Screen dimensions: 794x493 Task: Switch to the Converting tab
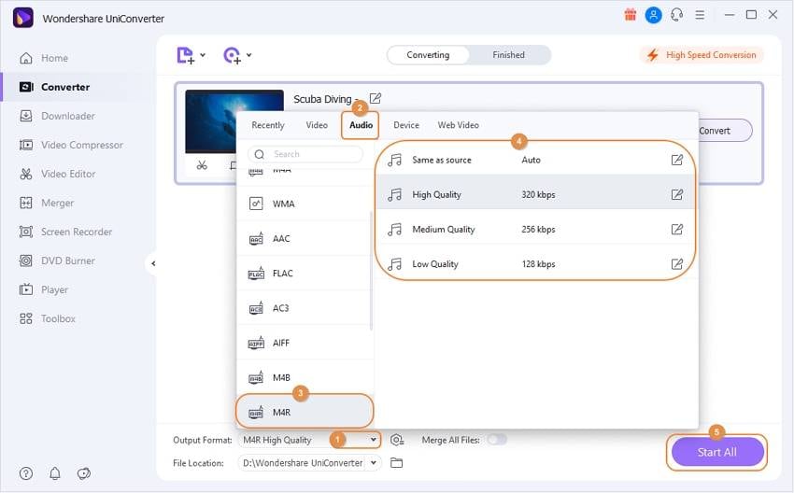[x=428, y=55]
